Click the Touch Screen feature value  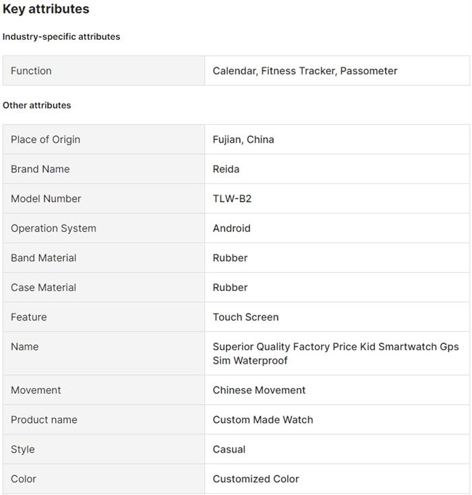(x=245, y=317)
